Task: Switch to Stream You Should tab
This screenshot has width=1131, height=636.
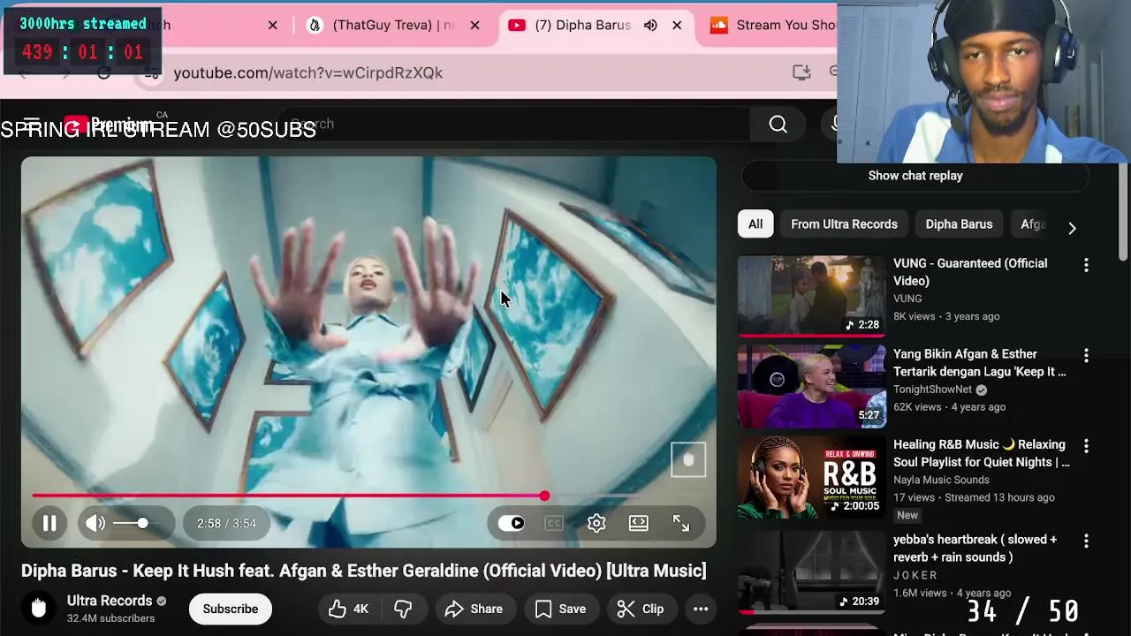Action: tap(771, 25)
